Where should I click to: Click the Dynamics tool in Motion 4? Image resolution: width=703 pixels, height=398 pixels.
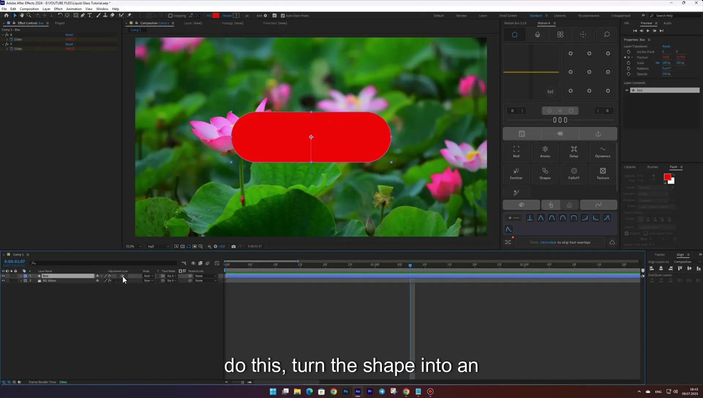pos(603,151)
